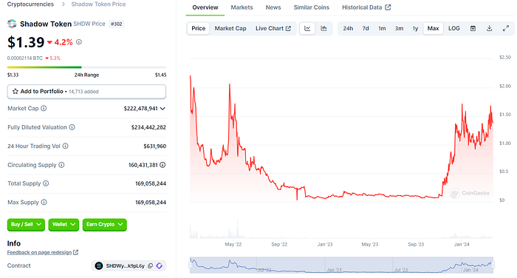The height and width of the screenshot is (278, 517).
Task: Set chart range to 3m
Action: [399, 28]
